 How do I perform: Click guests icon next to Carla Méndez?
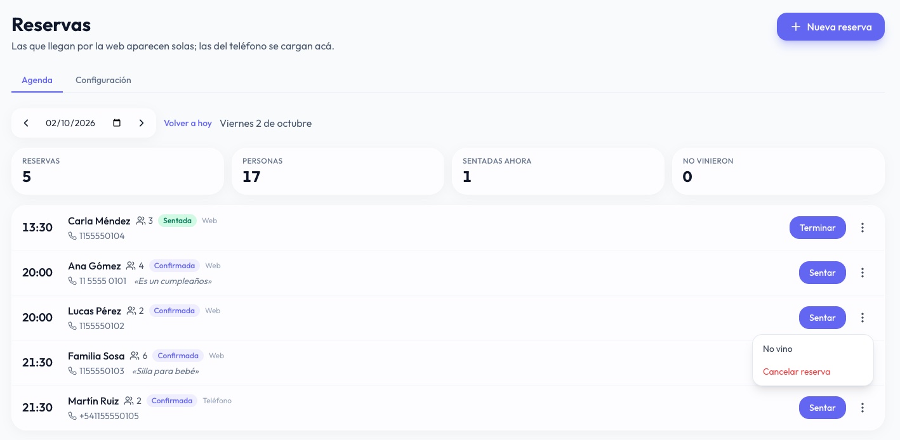pyautogui.click(x=141, y=221)
